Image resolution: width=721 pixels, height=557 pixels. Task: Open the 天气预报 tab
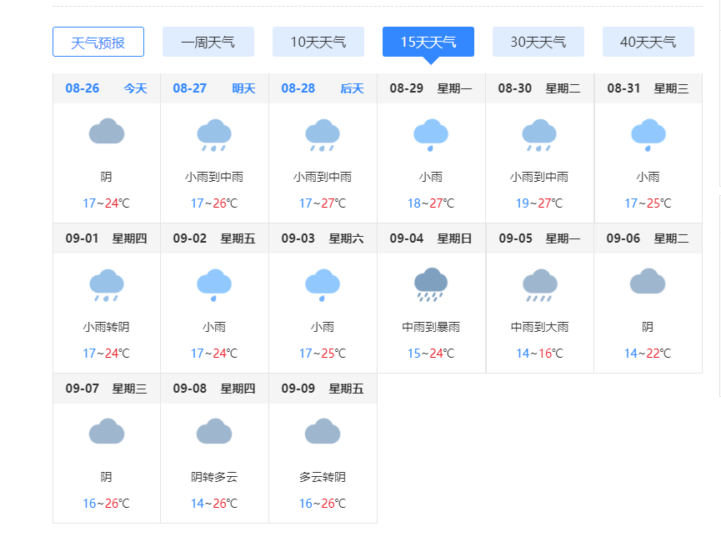pos(98,42)
